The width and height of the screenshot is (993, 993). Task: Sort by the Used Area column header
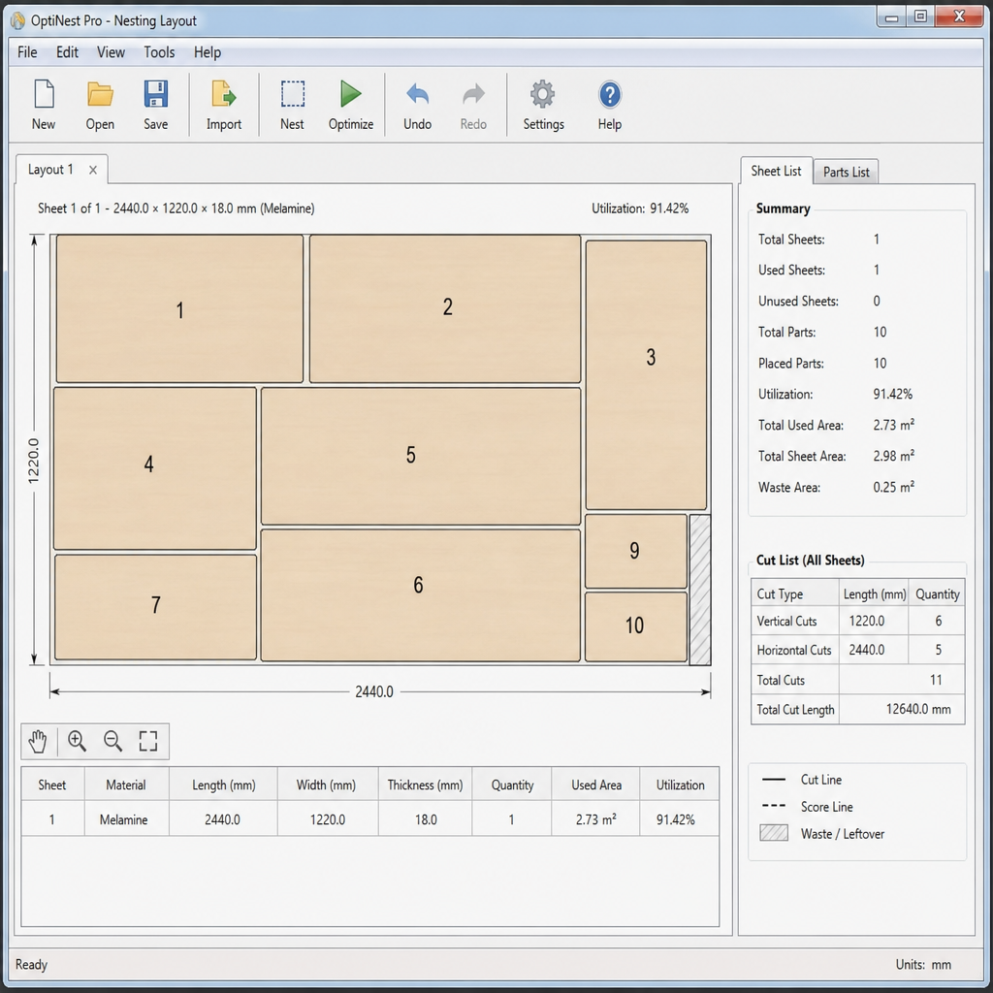pos(596,785)
